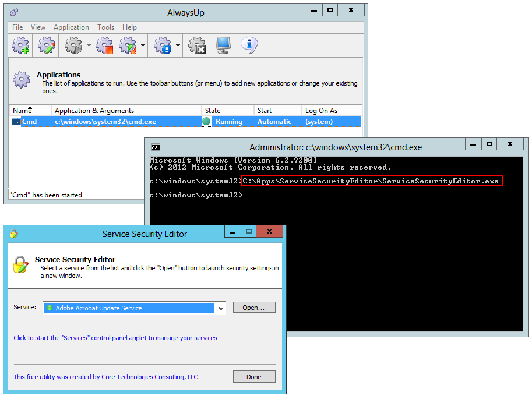Click the command prompt line c:\windows\system32>
Screen dimensions: 532x399
[196, 195]
